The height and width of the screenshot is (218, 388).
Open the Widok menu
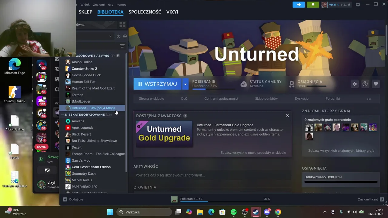[85, 5]
